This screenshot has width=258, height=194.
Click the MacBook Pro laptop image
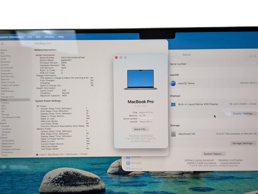(141, 80)
